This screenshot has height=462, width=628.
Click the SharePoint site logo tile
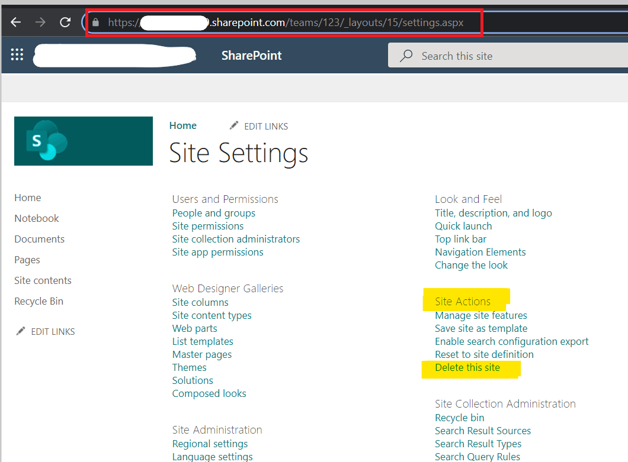point(83,141)
